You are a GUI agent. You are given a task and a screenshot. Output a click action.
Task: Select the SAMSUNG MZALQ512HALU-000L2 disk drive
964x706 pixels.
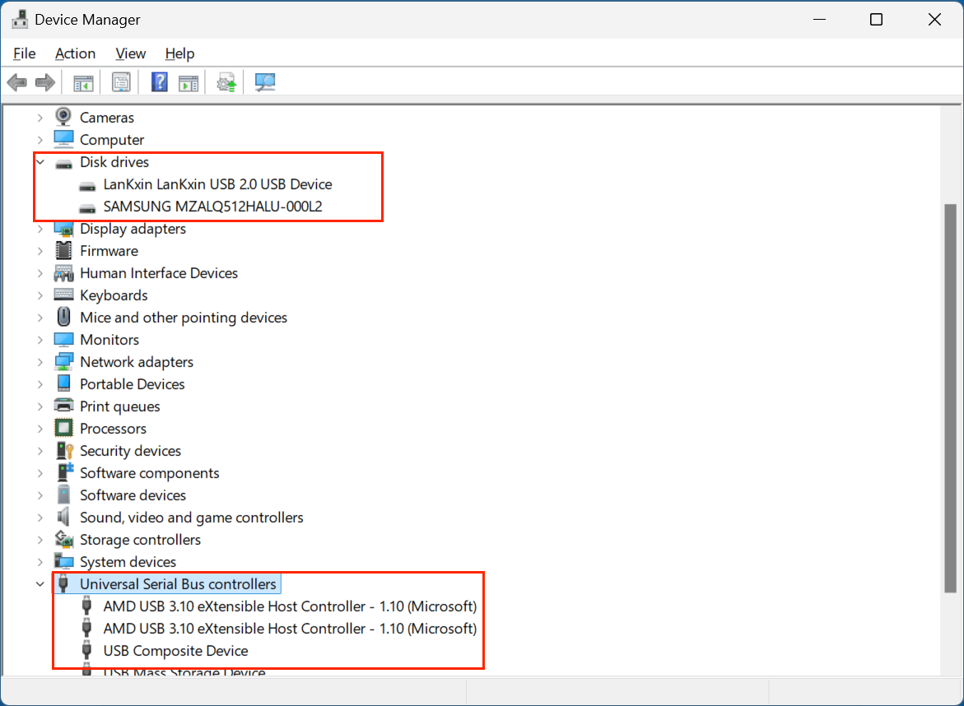205,207
